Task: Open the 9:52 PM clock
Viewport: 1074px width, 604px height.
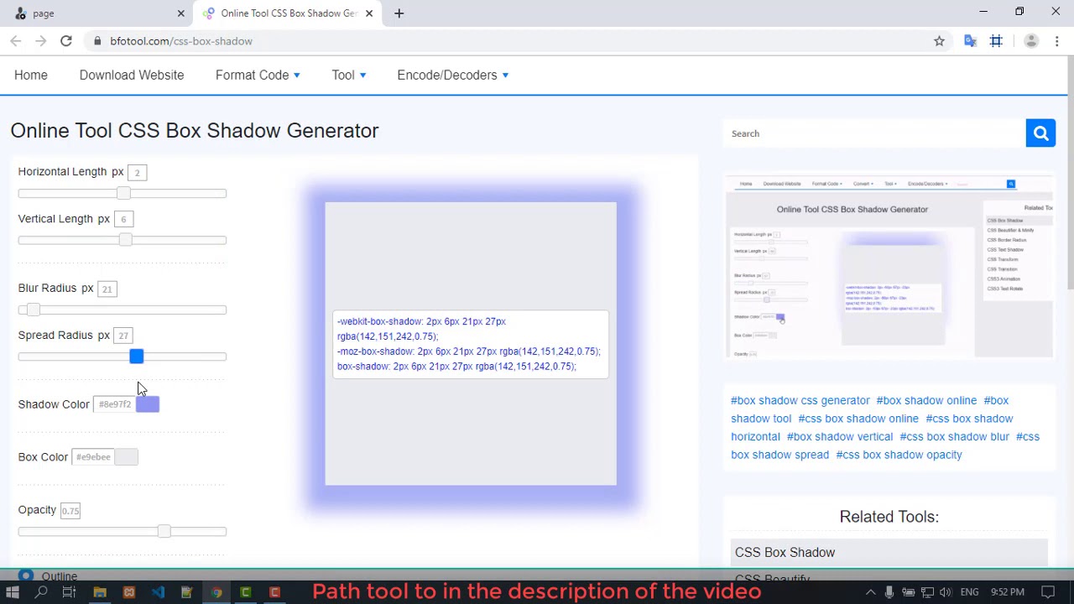Action: point(1007,592)
